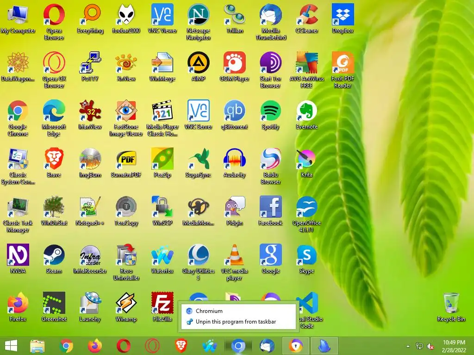
Task: Open the Windows Start button
Action: (x=11, y=346)
